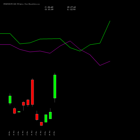
Task: Click the 09 Mar date label
Action: click(9, 133)
